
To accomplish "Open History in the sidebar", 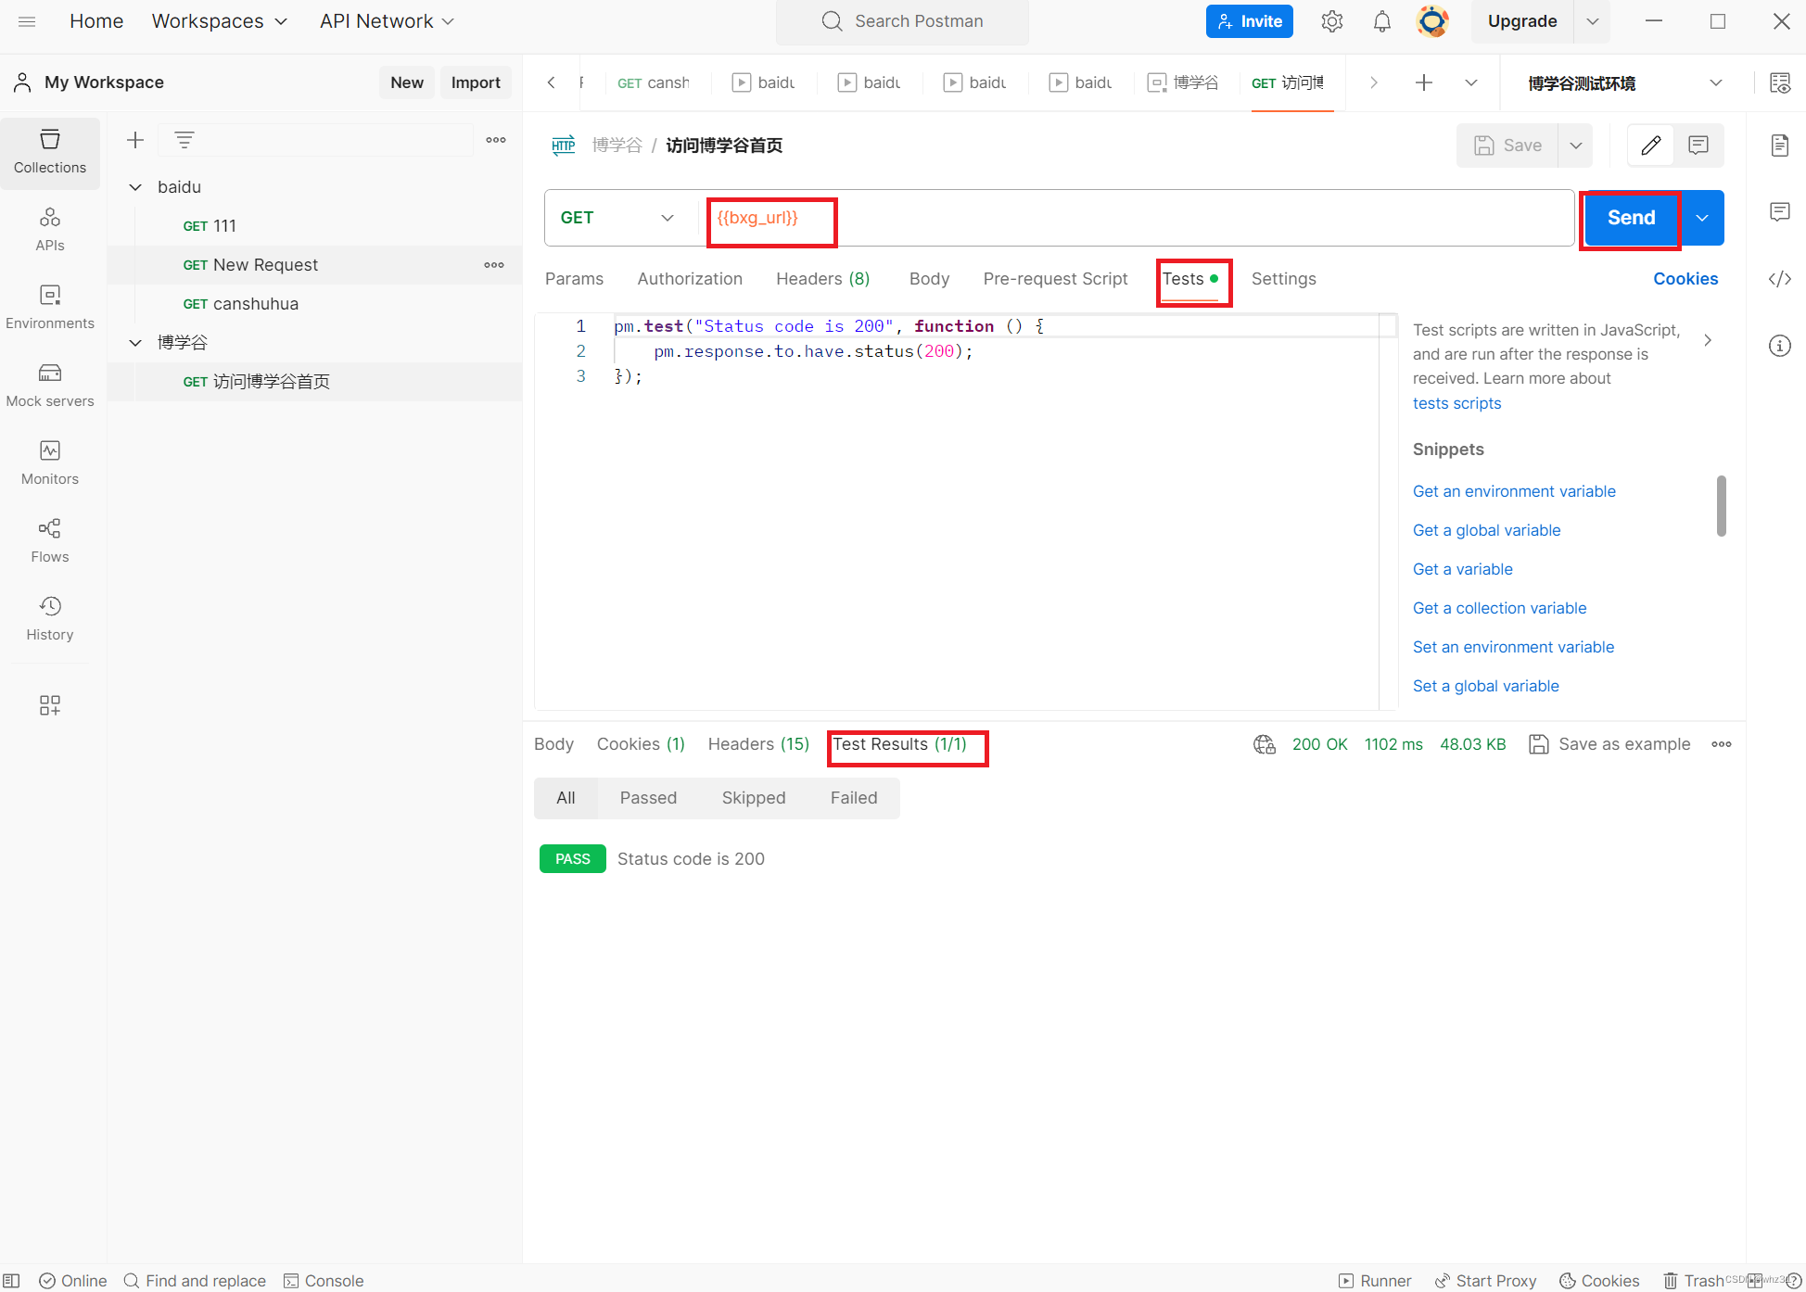I will pos(50,618).
